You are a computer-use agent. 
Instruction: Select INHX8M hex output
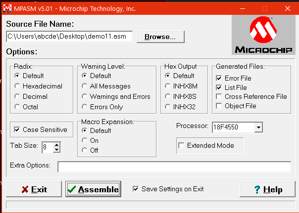click(168, 86)
